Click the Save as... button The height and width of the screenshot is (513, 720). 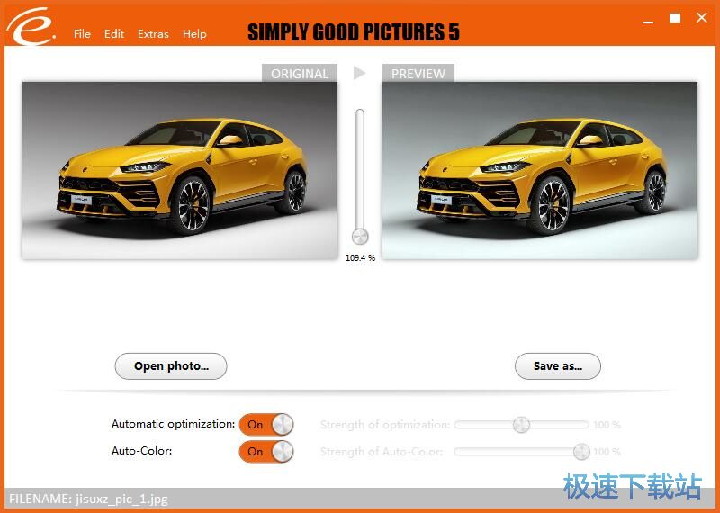pyautogui.click(x=557, y=366)
